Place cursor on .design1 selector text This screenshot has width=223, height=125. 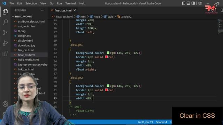[76, 45]
